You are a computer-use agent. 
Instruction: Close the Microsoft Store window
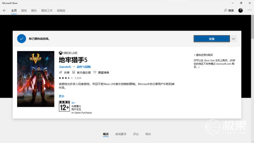click(250, 3)
